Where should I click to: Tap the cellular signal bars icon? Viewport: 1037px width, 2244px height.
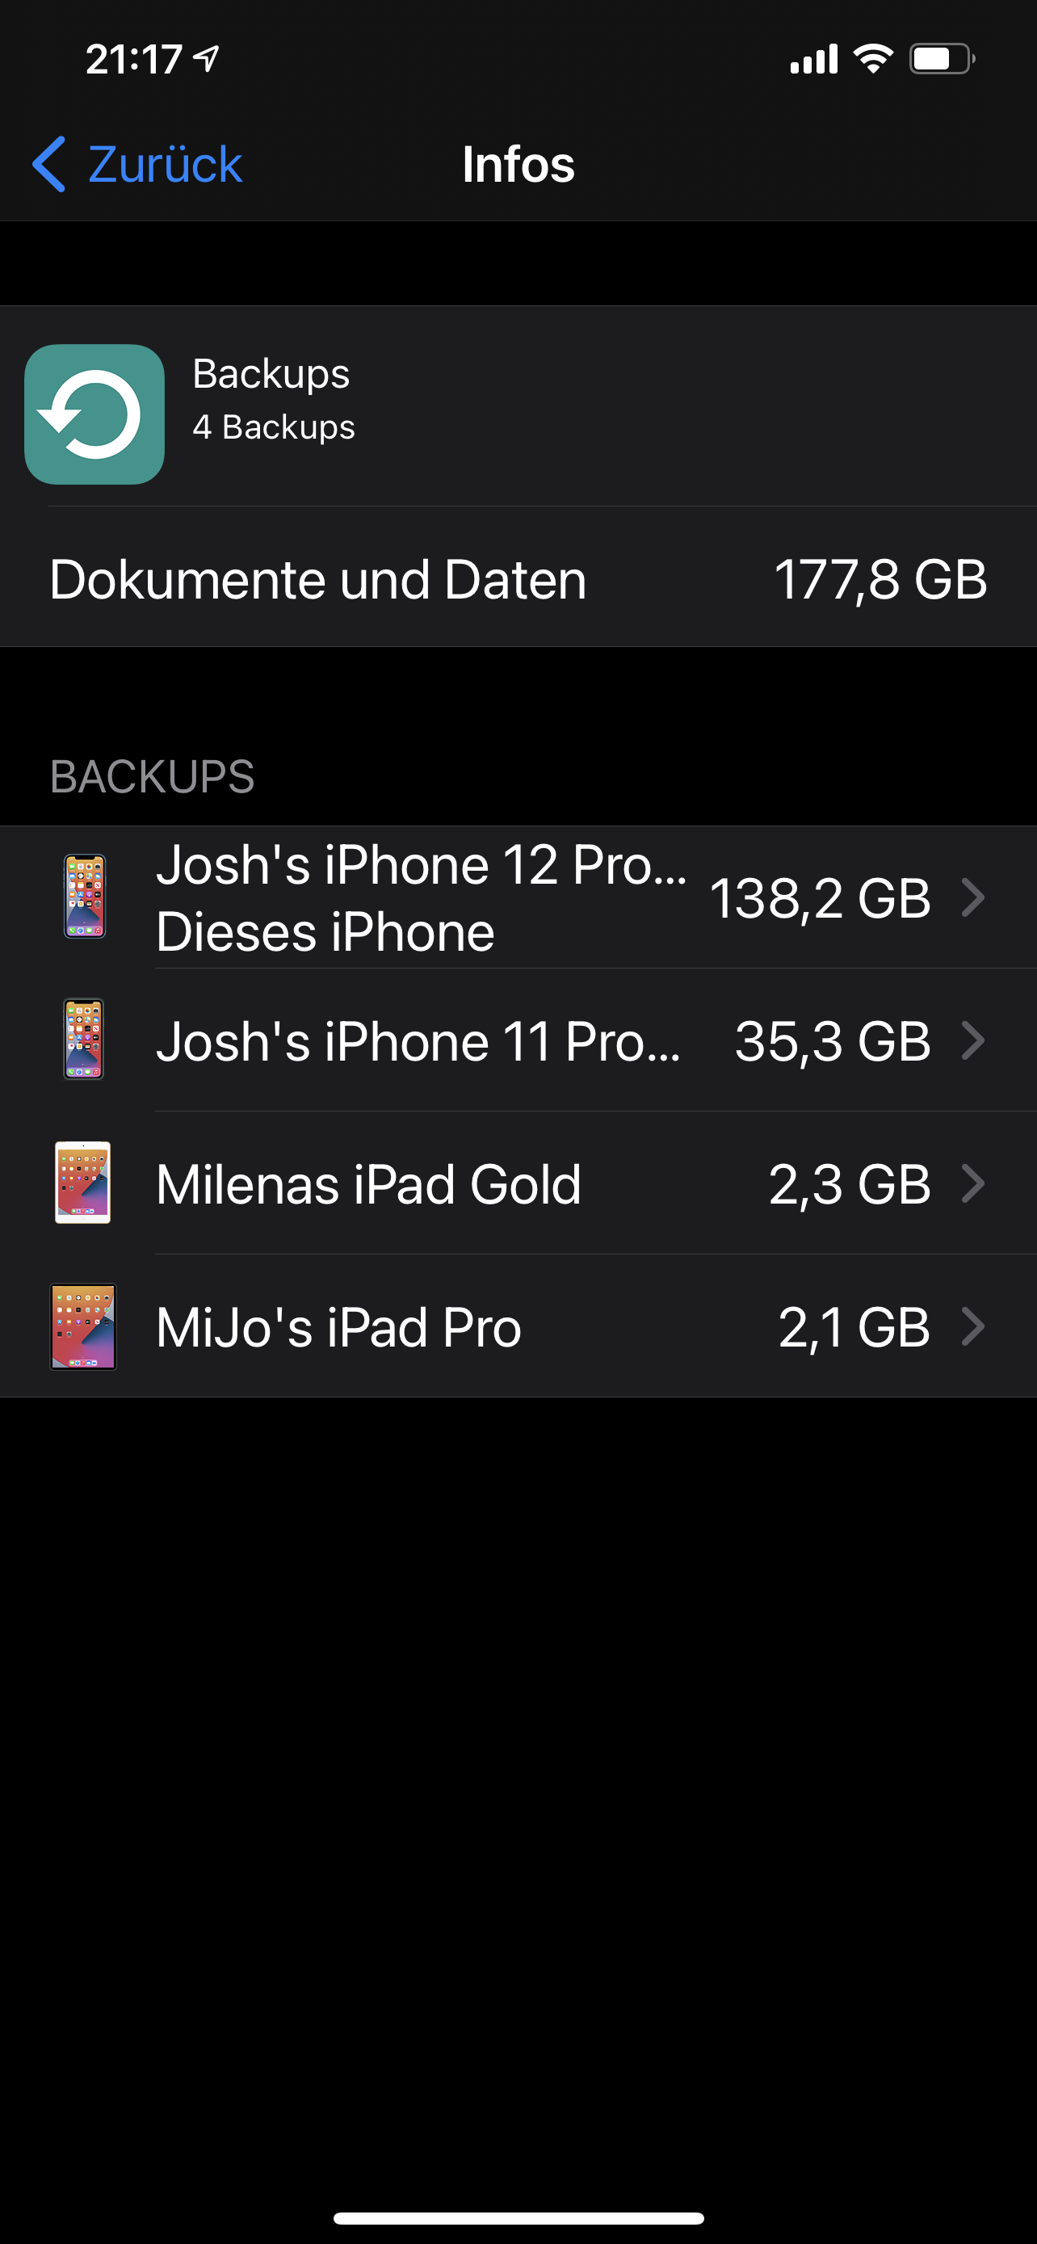click(x=813, y=58)
